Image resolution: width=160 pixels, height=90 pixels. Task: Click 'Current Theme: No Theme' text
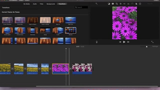point(11,12)
